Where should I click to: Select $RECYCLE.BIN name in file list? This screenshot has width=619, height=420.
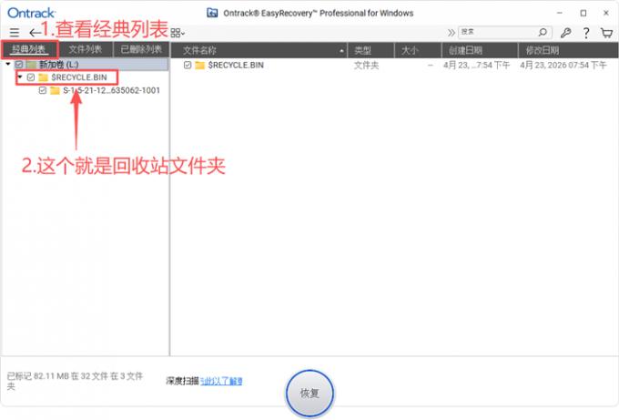tap(236, 66)
